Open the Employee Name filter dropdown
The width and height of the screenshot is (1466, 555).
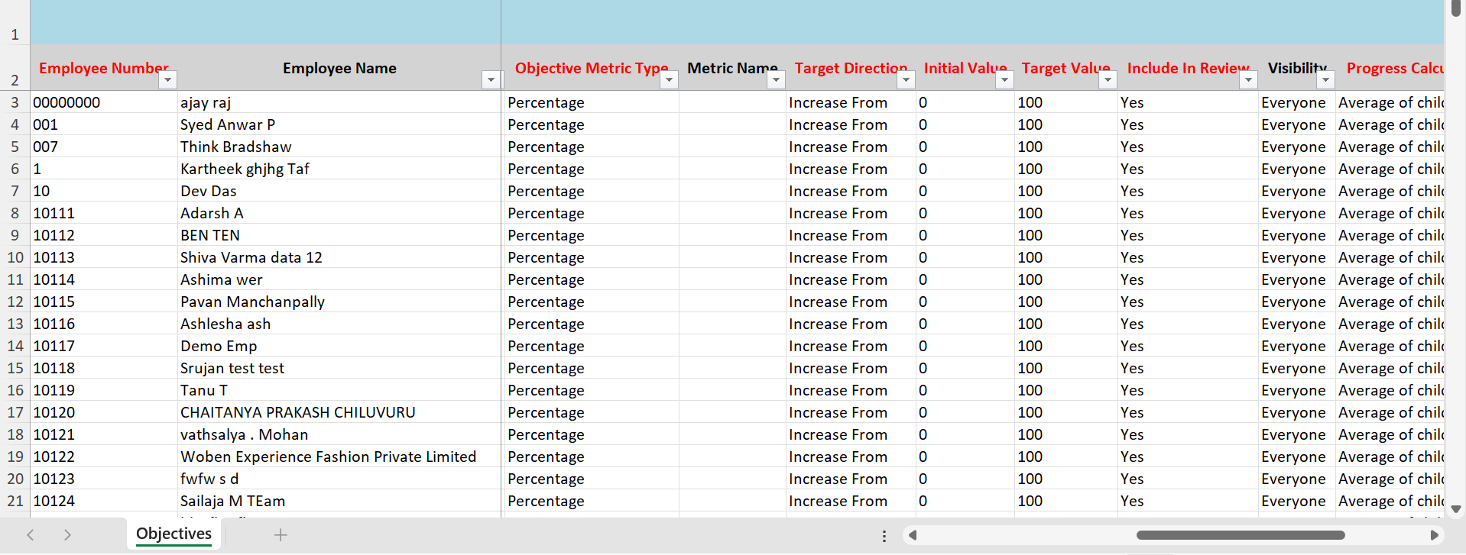[491, 80]
